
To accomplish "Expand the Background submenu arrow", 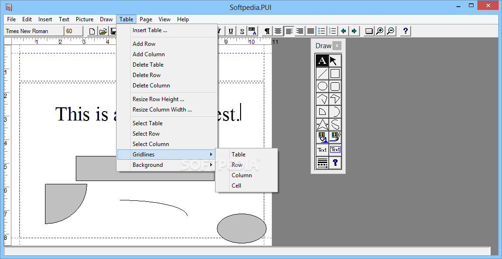I will pos(211,165).
